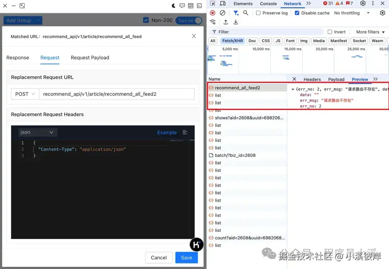Switch to the Request Payload tab
This screenshot has width=389, height=269.
[90, 58]
